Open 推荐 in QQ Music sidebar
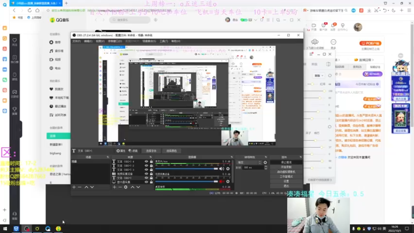The image size is (414, 233). [55, 42]
